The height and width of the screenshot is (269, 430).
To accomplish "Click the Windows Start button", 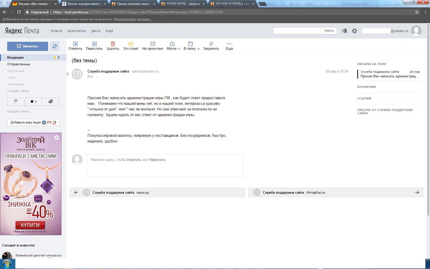I will click(7, 264).
